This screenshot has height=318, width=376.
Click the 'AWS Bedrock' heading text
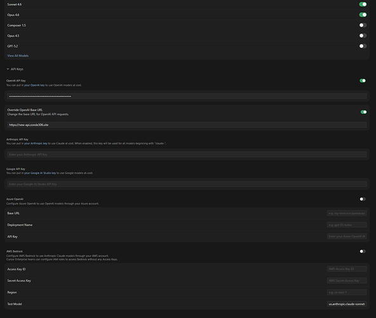15,251
